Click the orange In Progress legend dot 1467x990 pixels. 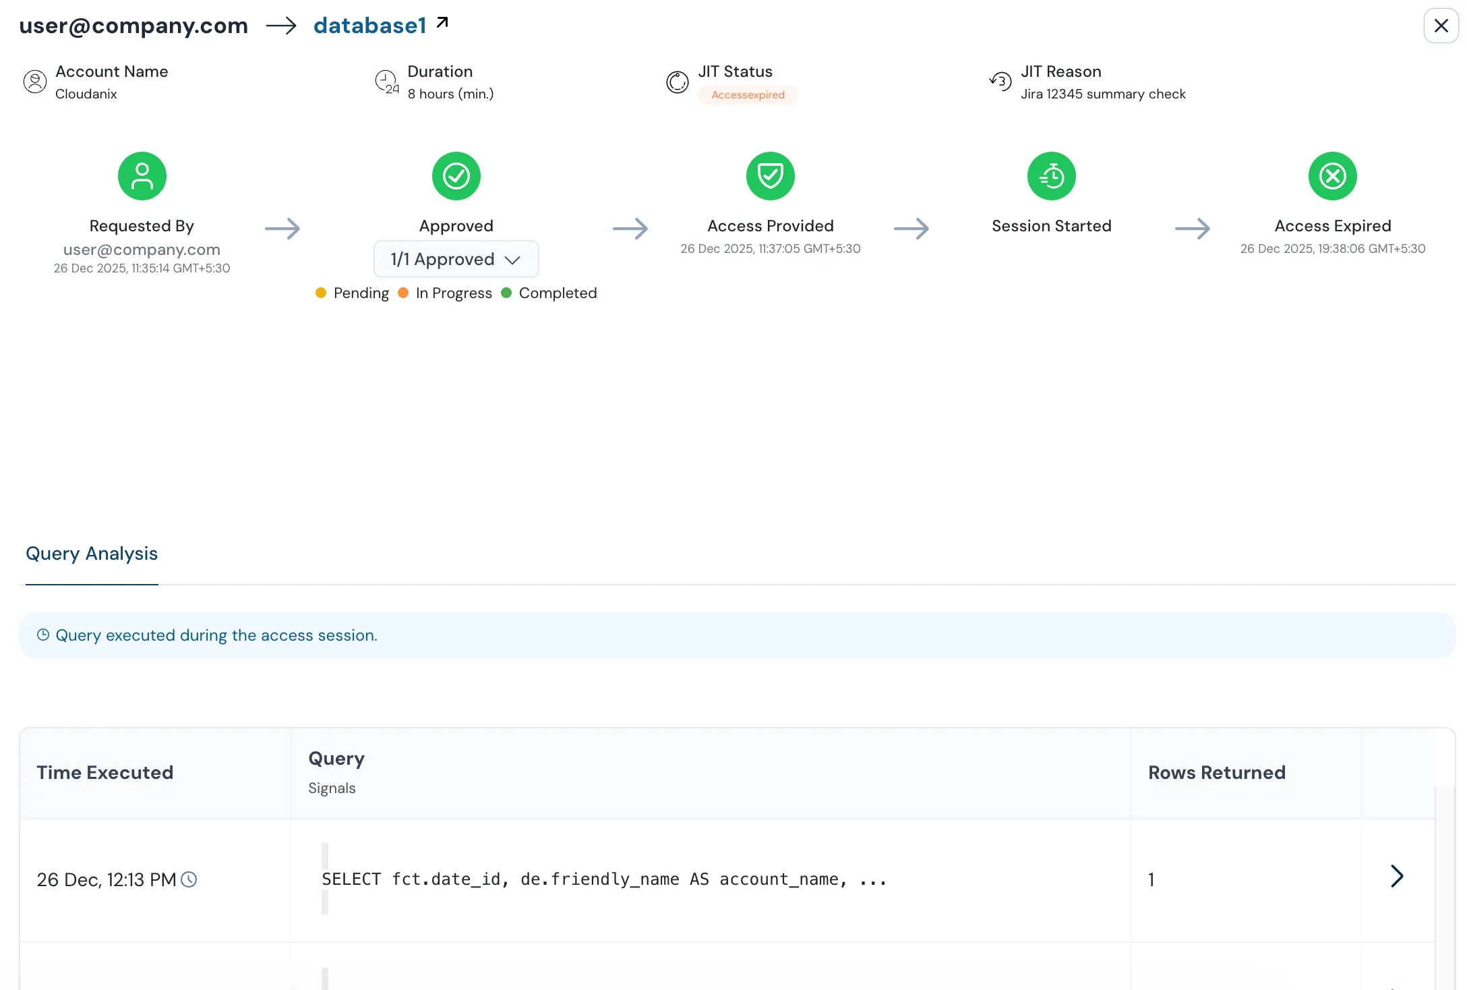tap(403, 293)
